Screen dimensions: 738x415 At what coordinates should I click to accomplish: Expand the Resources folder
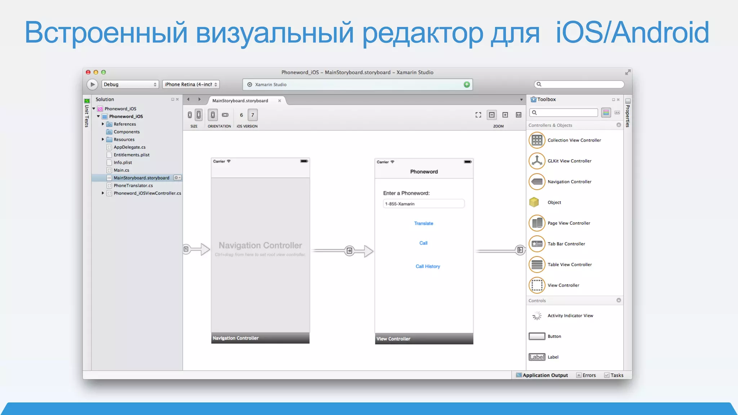pos(103,139)
